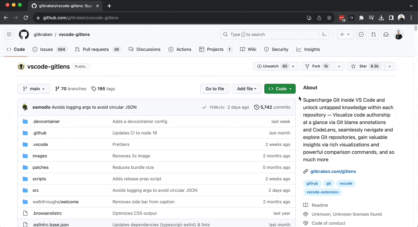Click the browser address bar URL
Screen dimensions: 418x227
click(81, 18)
